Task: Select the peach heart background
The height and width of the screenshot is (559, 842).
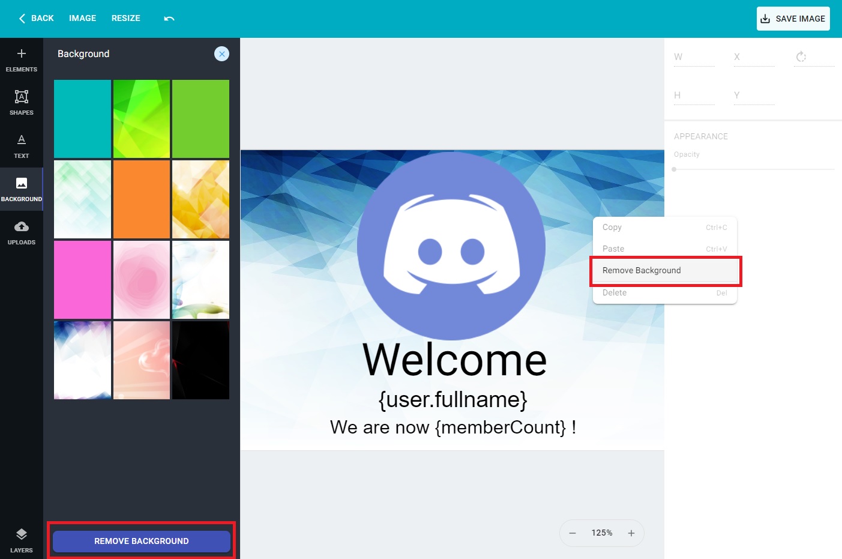Action: (142, 360)
